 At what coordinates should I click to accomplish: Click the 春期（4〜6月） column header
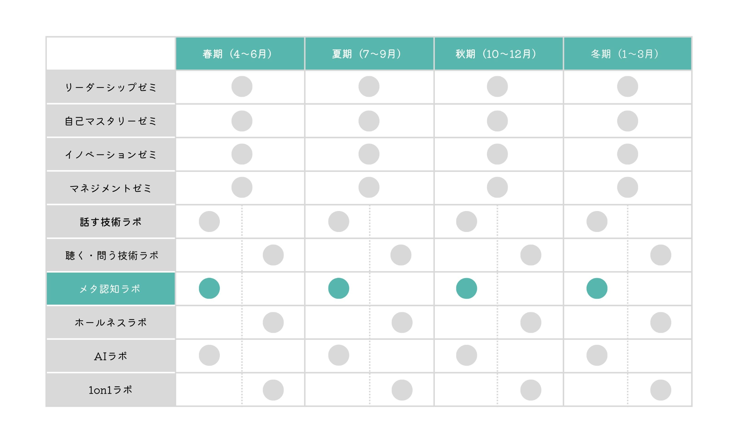tap(240, 54)
